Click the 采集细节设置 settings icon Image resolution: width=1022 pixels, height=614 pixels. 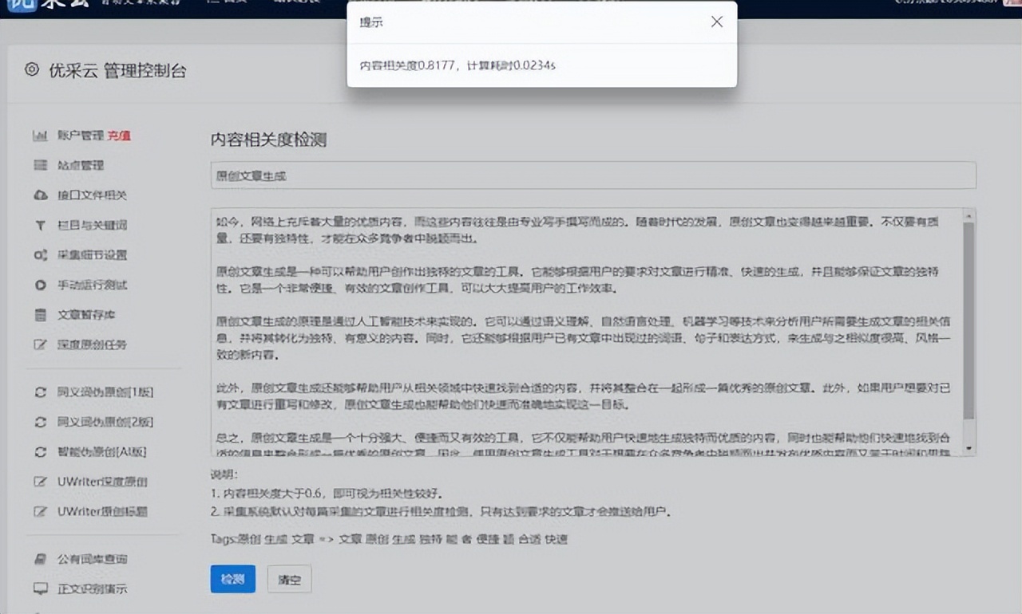[x=40, y=255]
